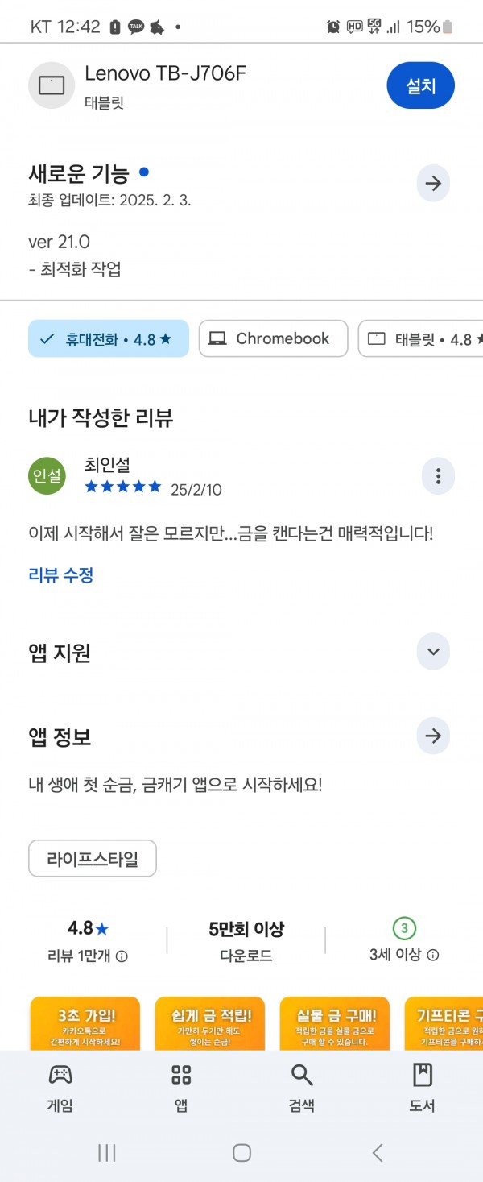Screen dimensions: 483x1182
Task: Select the Chromebook device chip
Action: (273, 339)
